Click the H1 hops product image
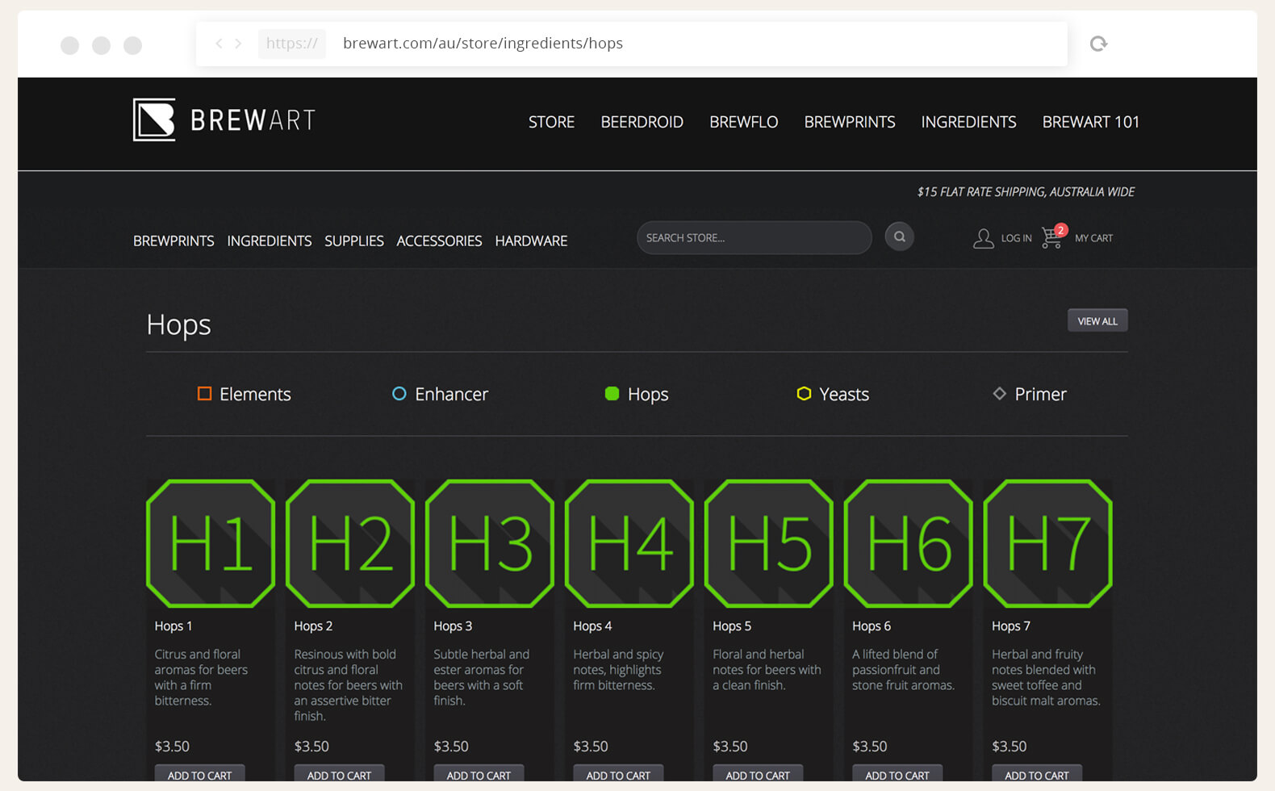This screenshot has width=1275, height=791. [211, 543]
